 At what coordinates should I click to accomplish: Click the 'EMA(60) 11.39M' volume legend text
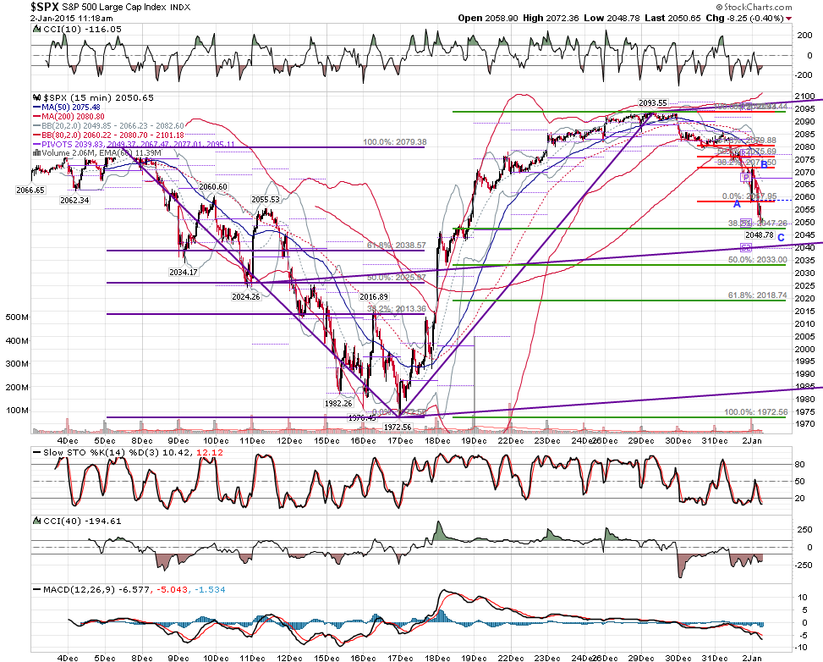pyautogui.click(x=132, y=153)
